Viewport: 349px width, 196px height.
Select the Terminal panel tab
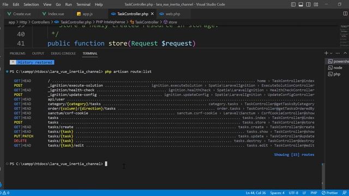90,53
